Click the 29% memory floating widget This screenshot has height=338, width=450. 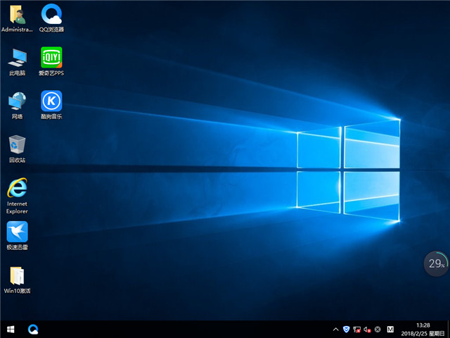point(436,263)
